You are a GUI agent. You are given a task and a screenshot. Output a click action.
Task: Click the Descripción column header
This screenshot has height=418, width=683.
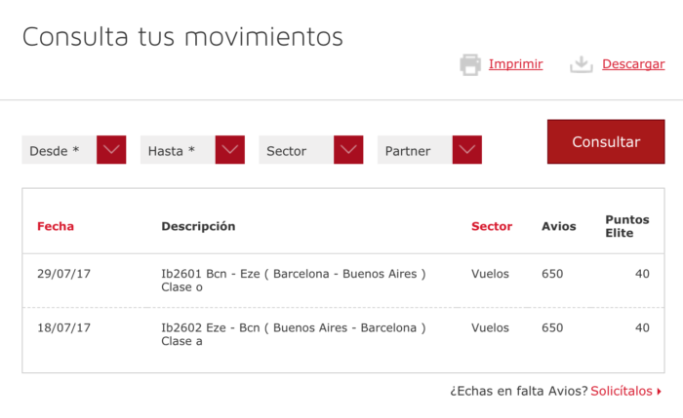[x=198, y=226]
